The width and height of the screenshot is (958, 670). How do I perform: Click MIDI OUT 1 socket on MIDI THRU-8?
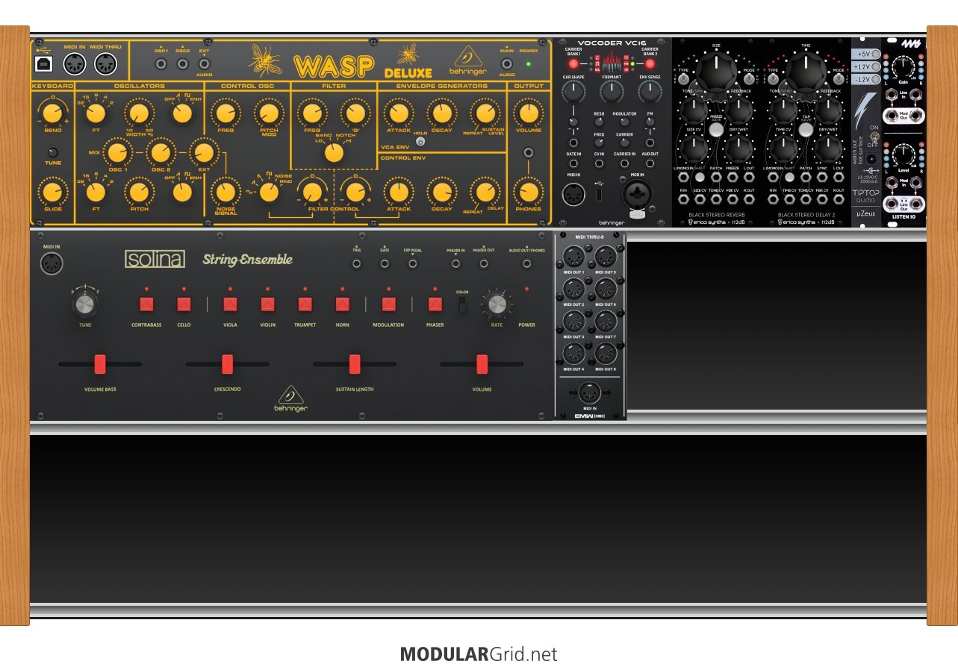(573, 257)
